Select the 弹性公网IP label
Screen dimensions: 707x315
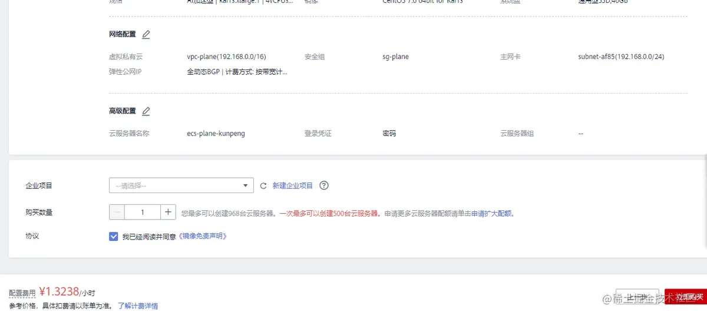coord(125,72)
